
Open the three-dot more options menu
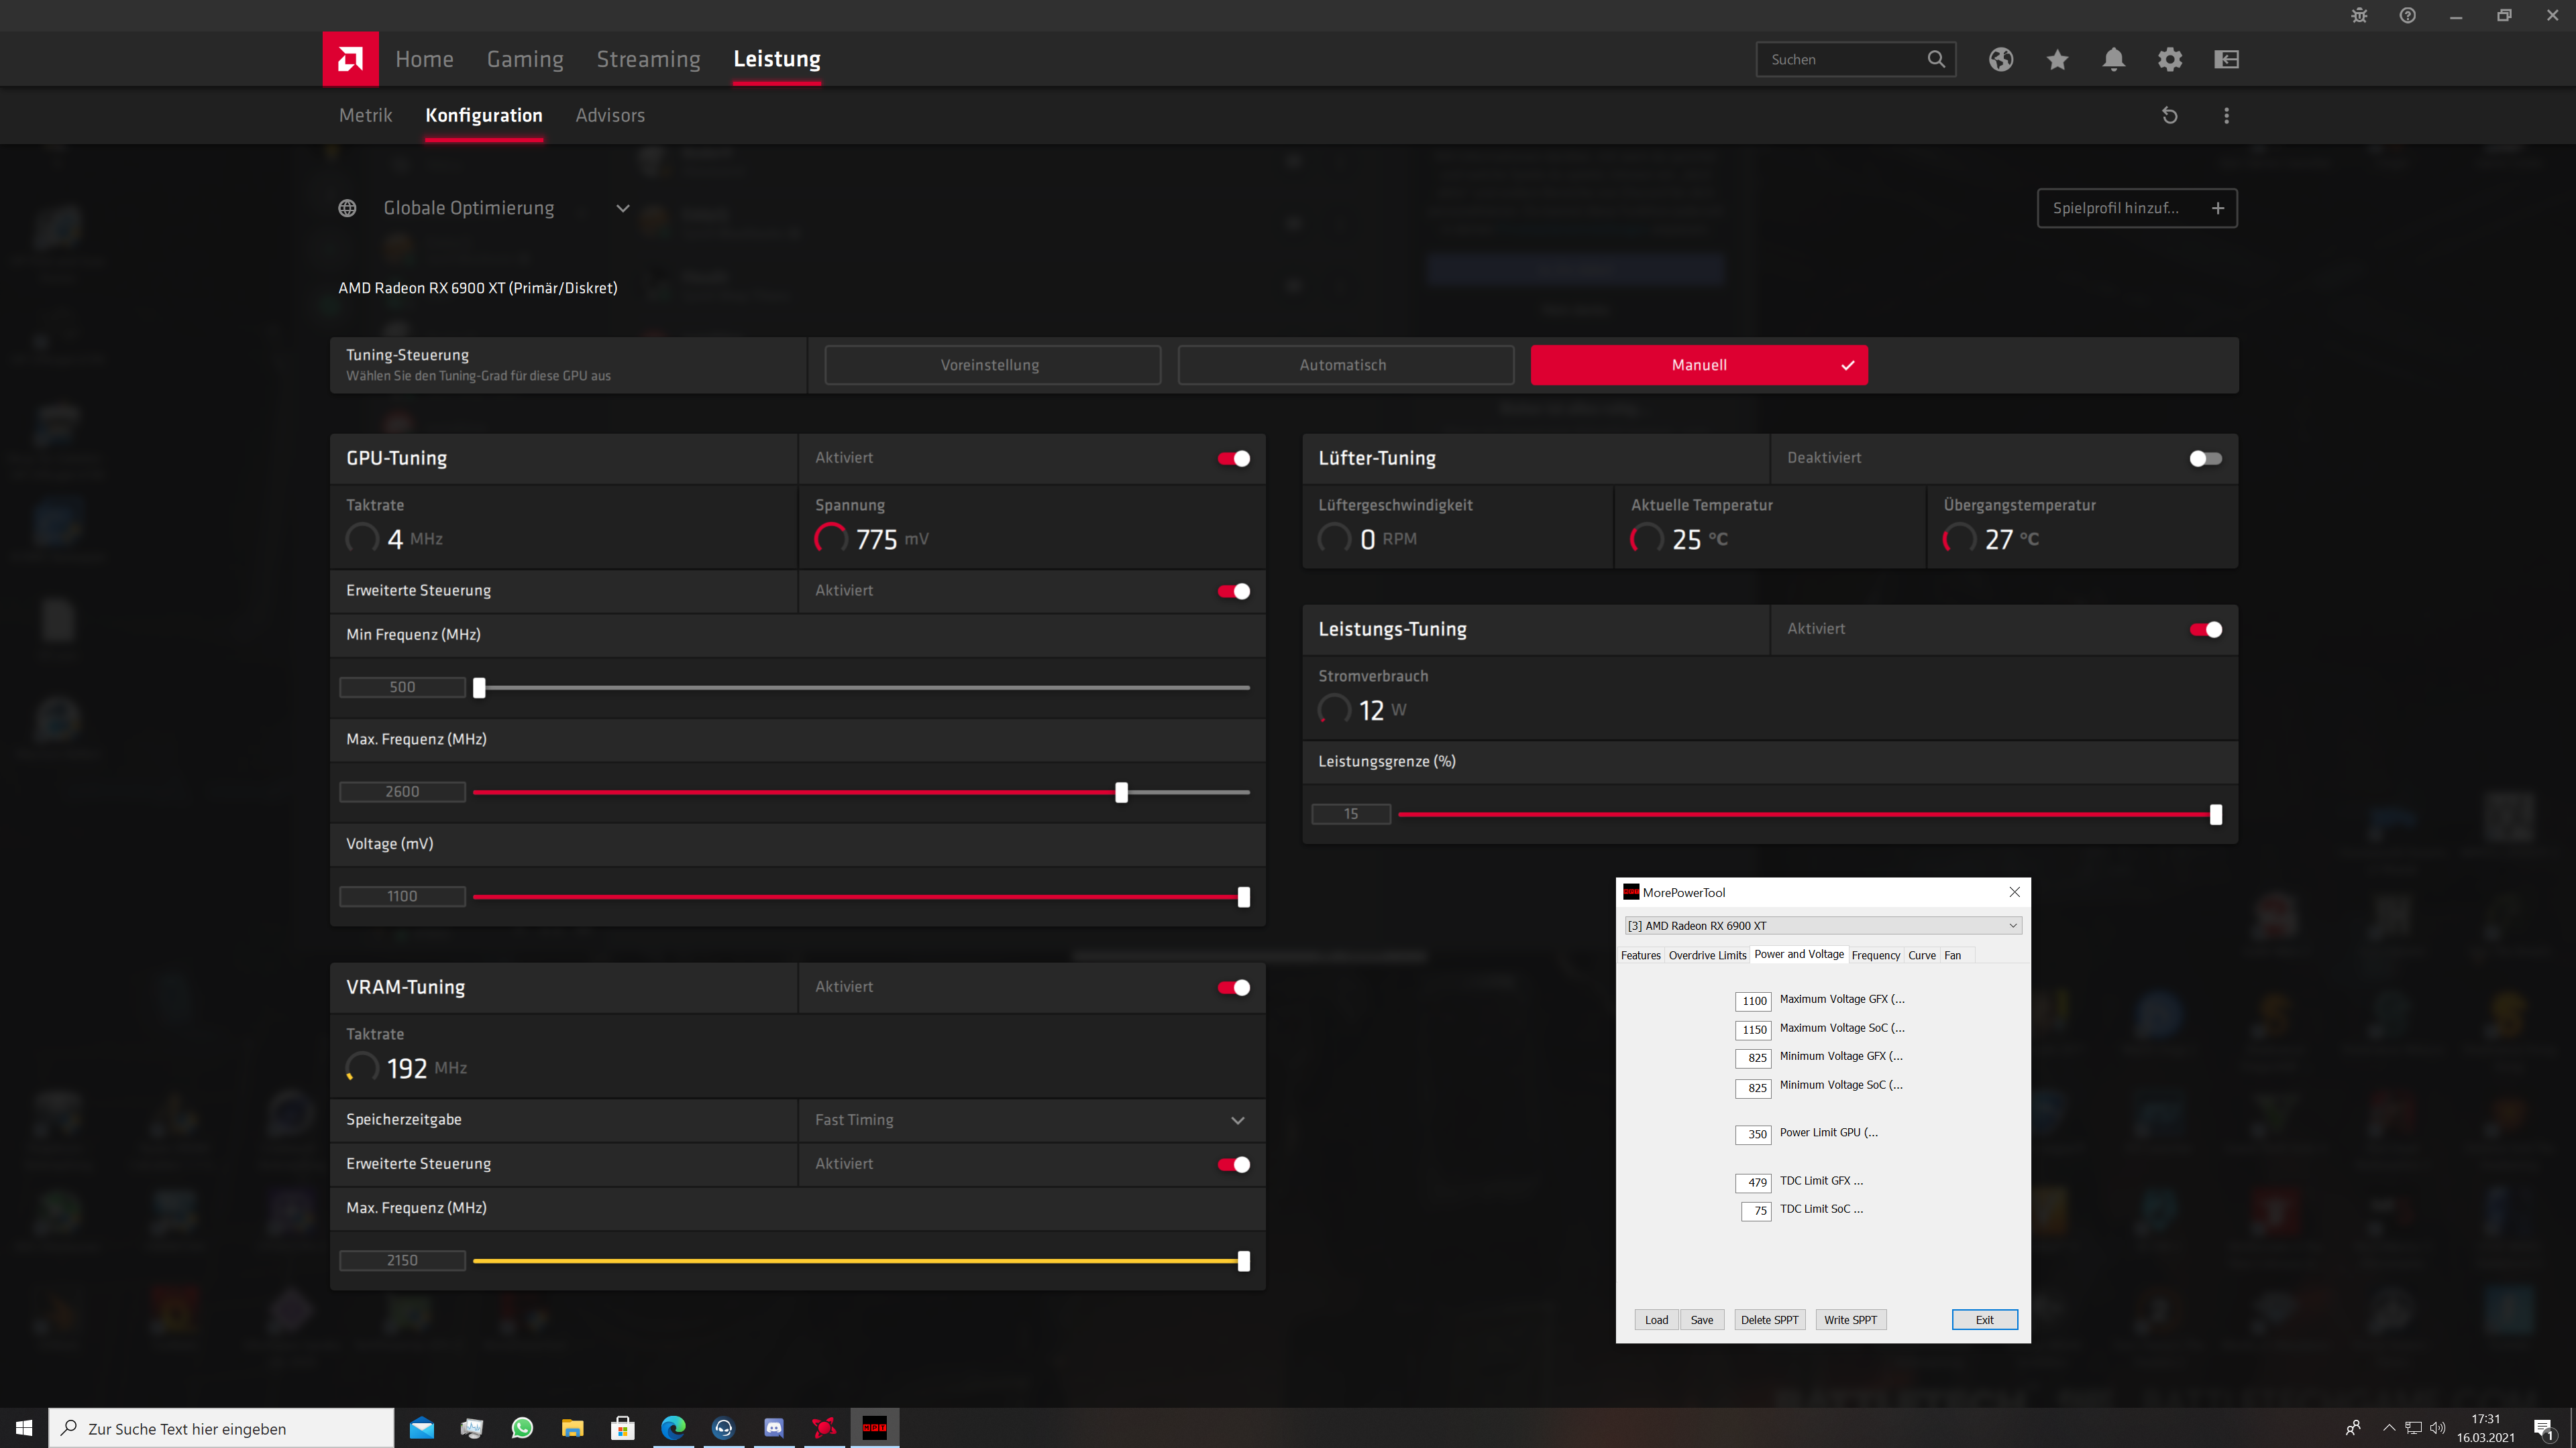[2226, 116]
